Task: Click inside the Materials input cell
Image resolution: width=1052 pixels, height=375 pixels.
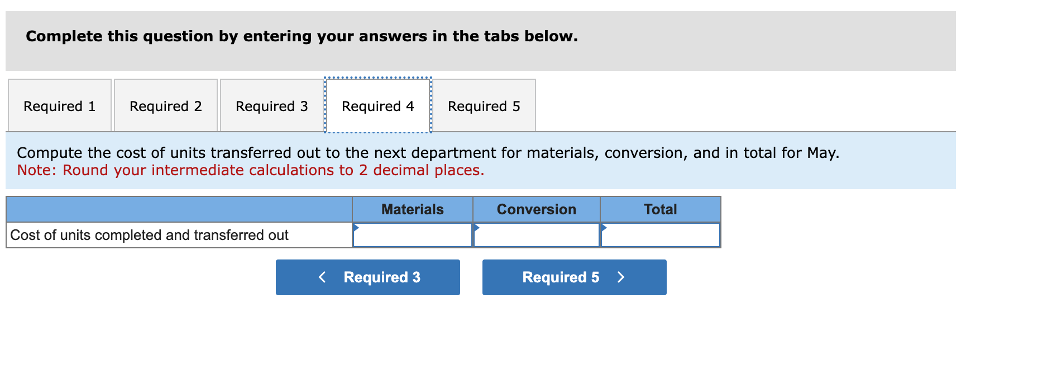Action: pos(412,235)
